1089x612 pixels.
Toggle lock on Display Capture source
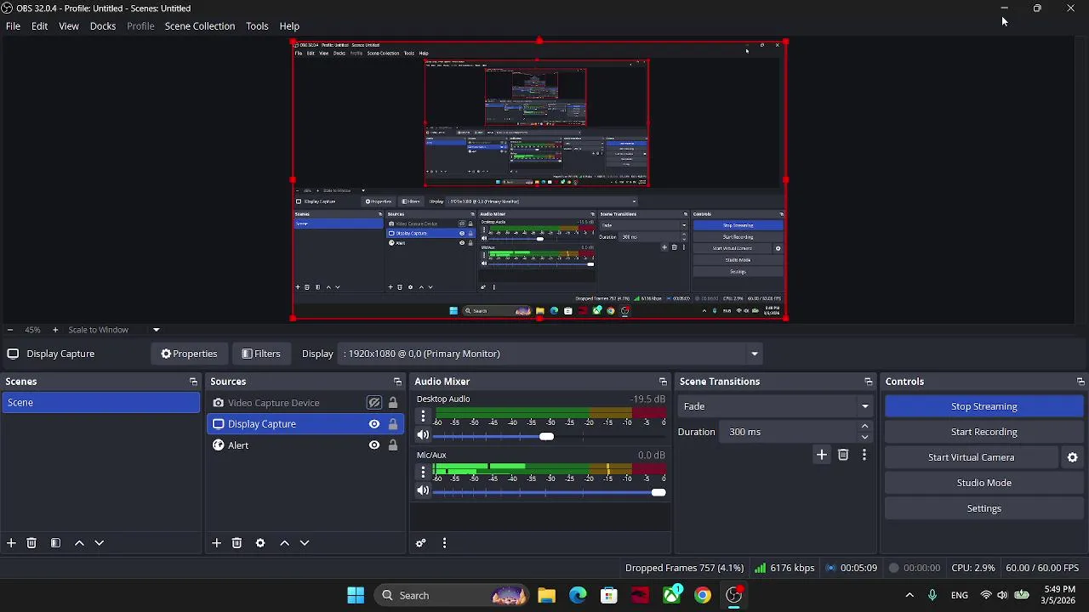click(x=393, y=424)
